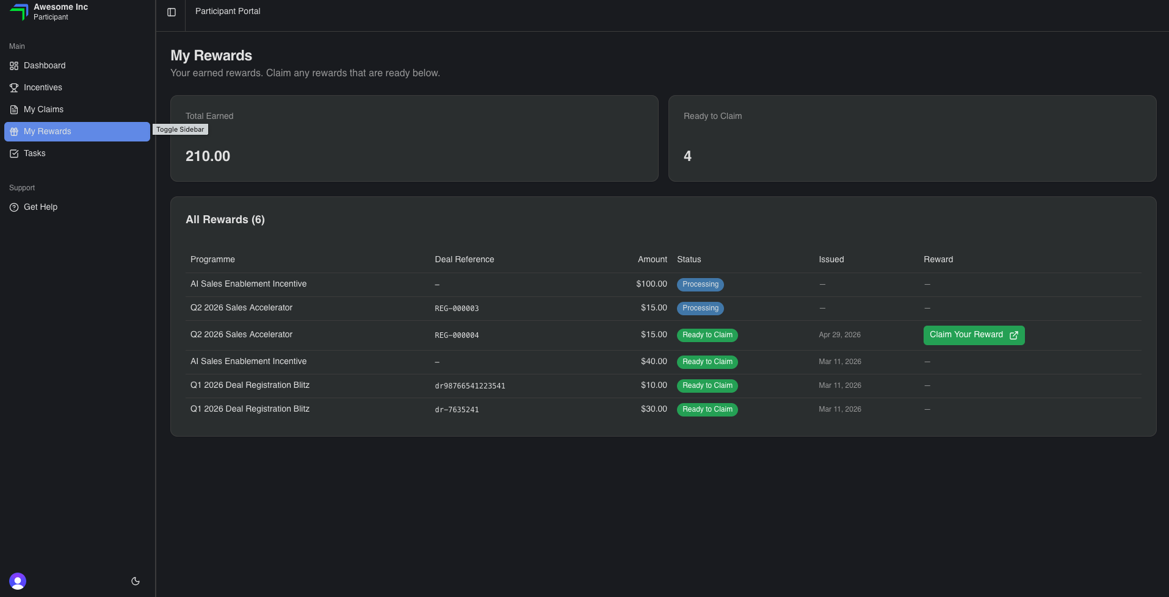Click the Amount column header
The height and width of the screenshot is (597, 1169).
pyautogui.click(x=653, y=260)
